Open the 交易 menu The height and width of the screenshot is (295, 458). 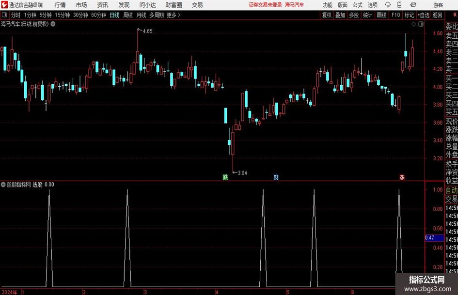tap(197, 5)
